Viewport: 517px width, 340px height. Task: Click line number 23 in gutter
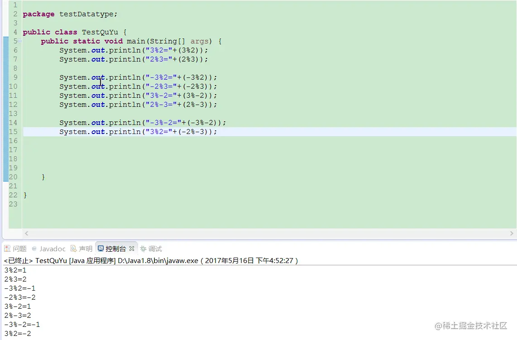click(x=13, y=204)
